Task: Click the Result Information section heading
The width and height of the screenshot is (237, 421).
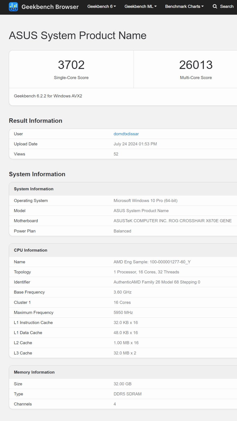Action: point(36,121)
